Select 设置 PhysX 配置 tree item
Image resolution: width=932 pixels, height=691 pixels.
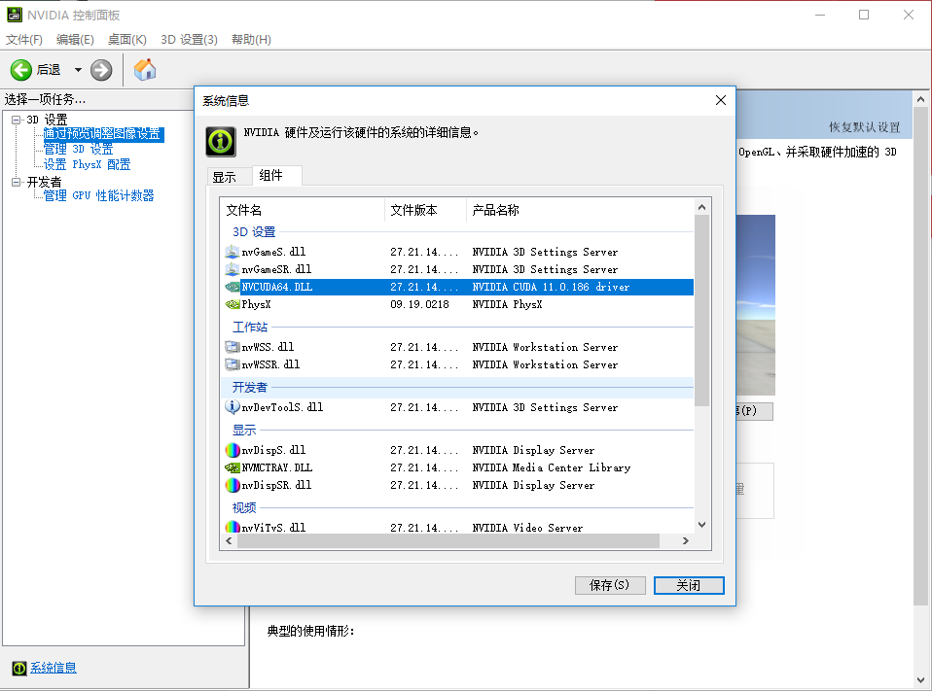[87, 164]
